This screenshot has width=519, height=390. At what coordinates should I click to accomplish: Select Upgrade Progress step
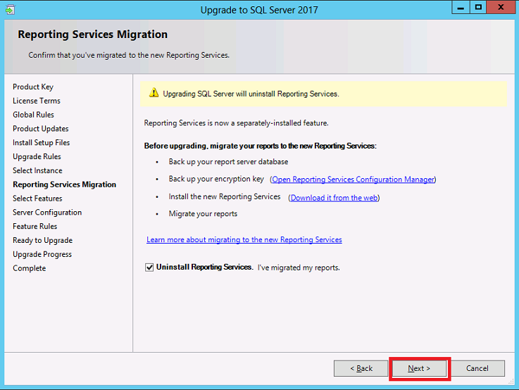pyautogui.click(x=42, y=254)
